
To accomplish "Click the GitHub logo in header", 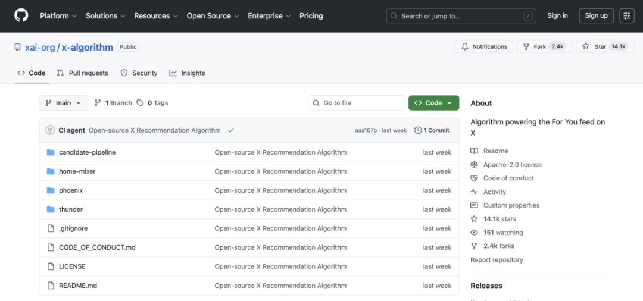I will (21, 15).
